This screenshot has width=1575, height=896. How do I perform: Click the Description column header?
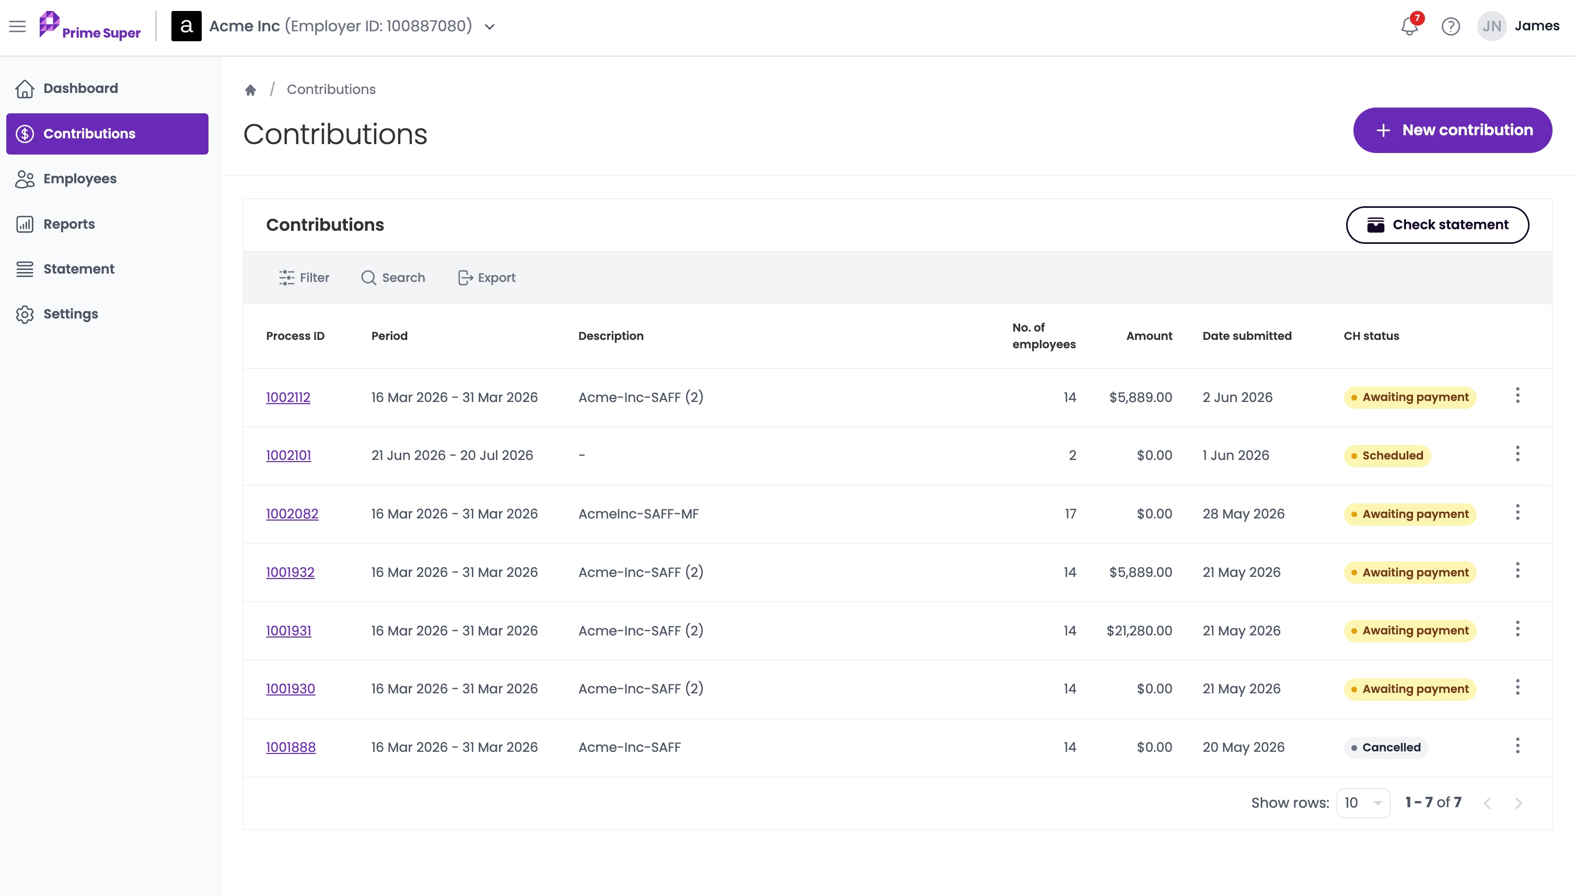[611, 336]
